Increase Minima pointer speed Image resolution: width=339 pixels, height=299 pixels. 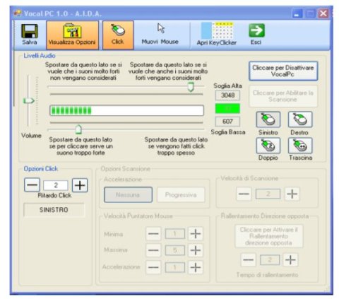pyautogui.click(x=196, y=234)
